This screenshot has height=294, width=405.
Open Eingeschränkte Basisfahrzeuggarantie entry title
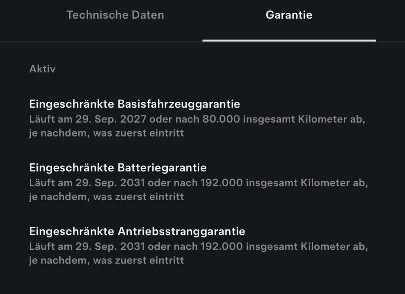tap(134, 104)
